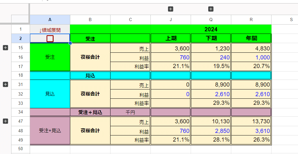Select column J header
The height and width of the screenshot is (154, 298).
click(171, 19)
